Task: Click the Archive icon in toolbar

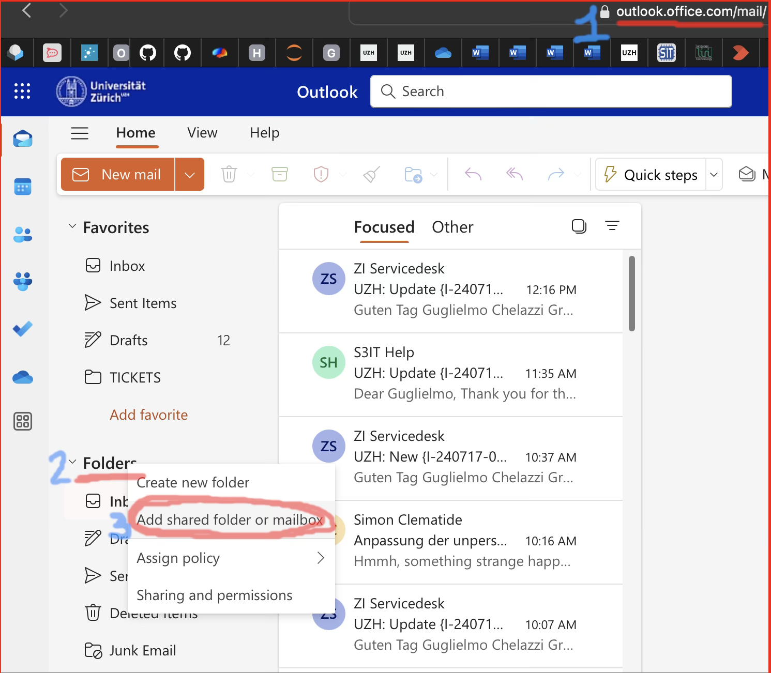Action: pyautogui.click(x=280, y=174)
